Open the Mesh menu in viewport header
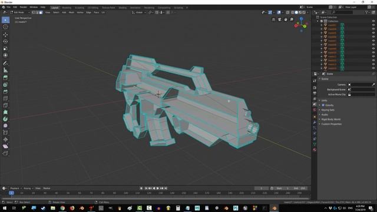Viewport: 377px width, 212px height. pyautogui.click(x=71, y=12)
